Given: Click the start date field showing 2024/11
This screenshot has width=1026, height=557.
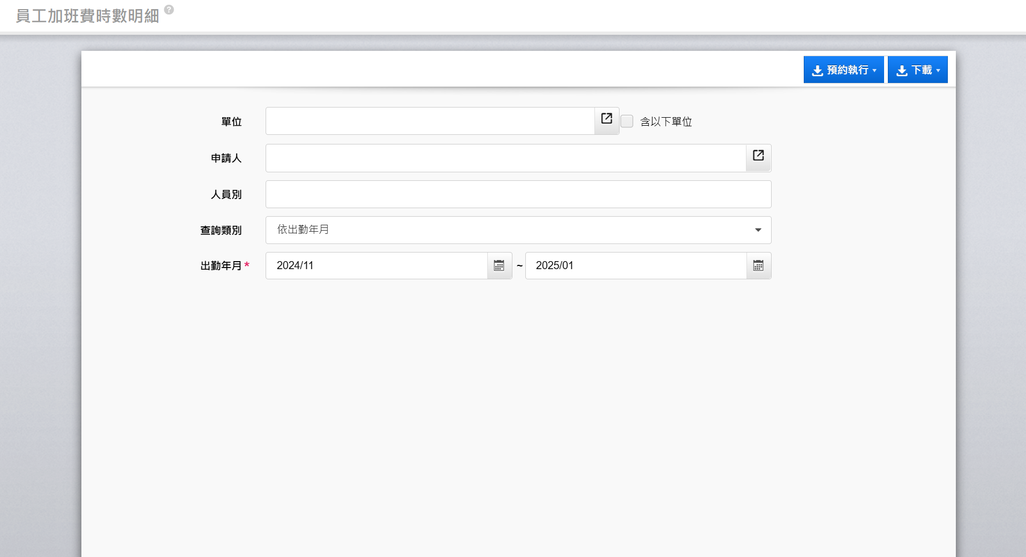Looking at the screenshot, I should coord(376,265).
